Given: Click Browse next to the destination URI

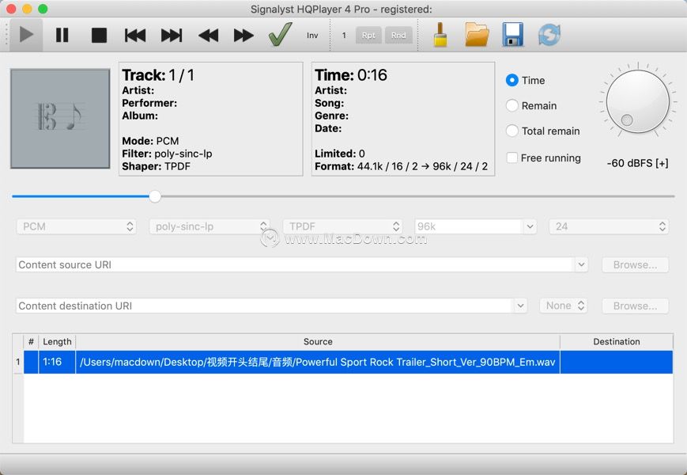Looking at the screenshot, I should [636, 306].
